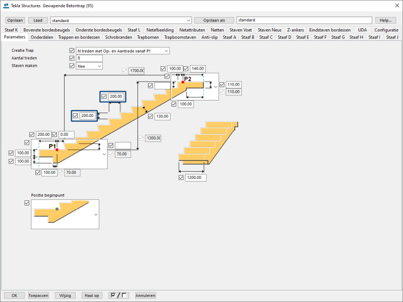403x302 pixels.
Task: Click the Haal op button
Action: [x=92, y=295]
